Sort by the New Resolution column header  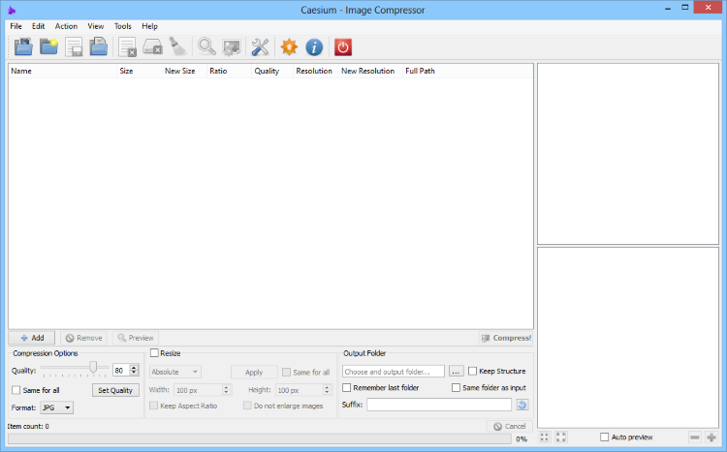click(370, 71)
